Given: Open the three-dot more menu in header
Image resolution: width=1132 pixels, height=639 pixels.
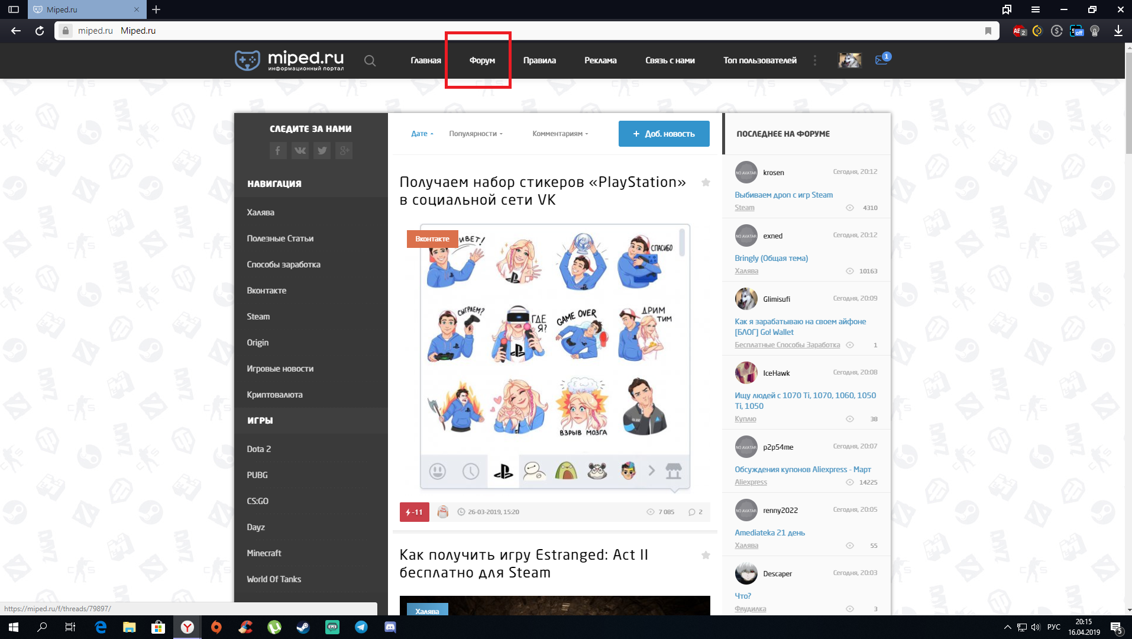Looking at the screenshot, I should tap(815, 60).
